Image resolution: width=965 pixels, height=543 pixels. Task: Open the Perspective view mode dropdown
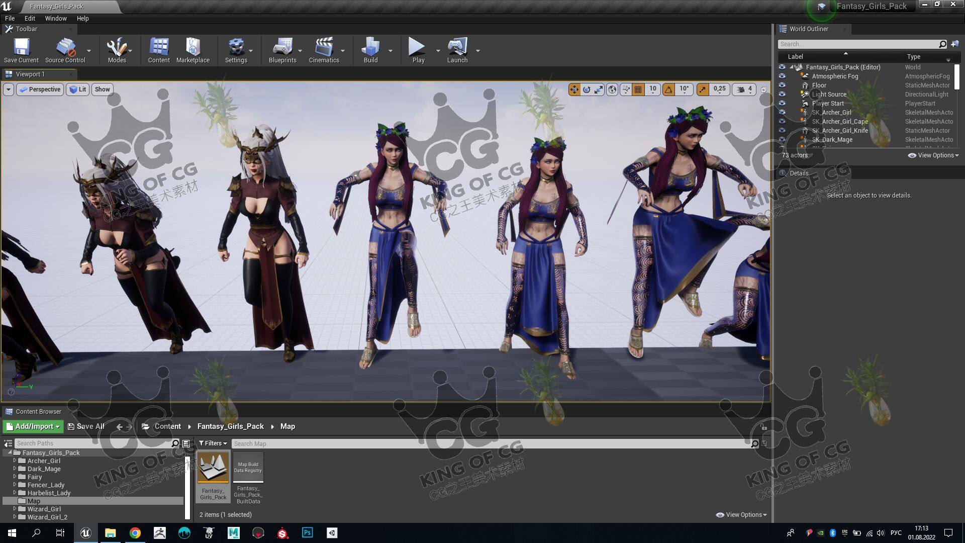coord(40,89)
